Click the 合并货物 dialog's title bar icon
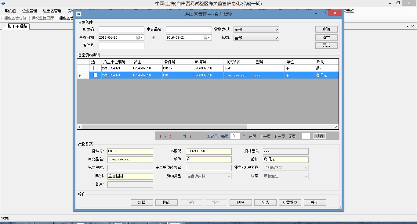The image size is (417, 224). [x=78, y=14]
